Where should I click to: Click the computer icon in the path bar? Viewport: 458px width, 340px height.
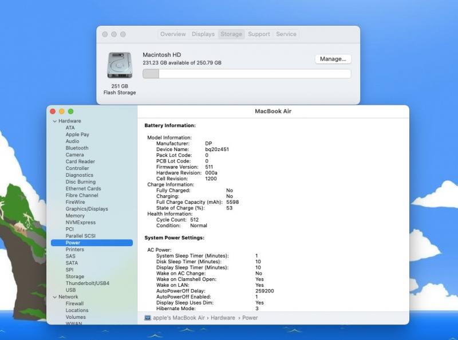click(x=148, y=318)
